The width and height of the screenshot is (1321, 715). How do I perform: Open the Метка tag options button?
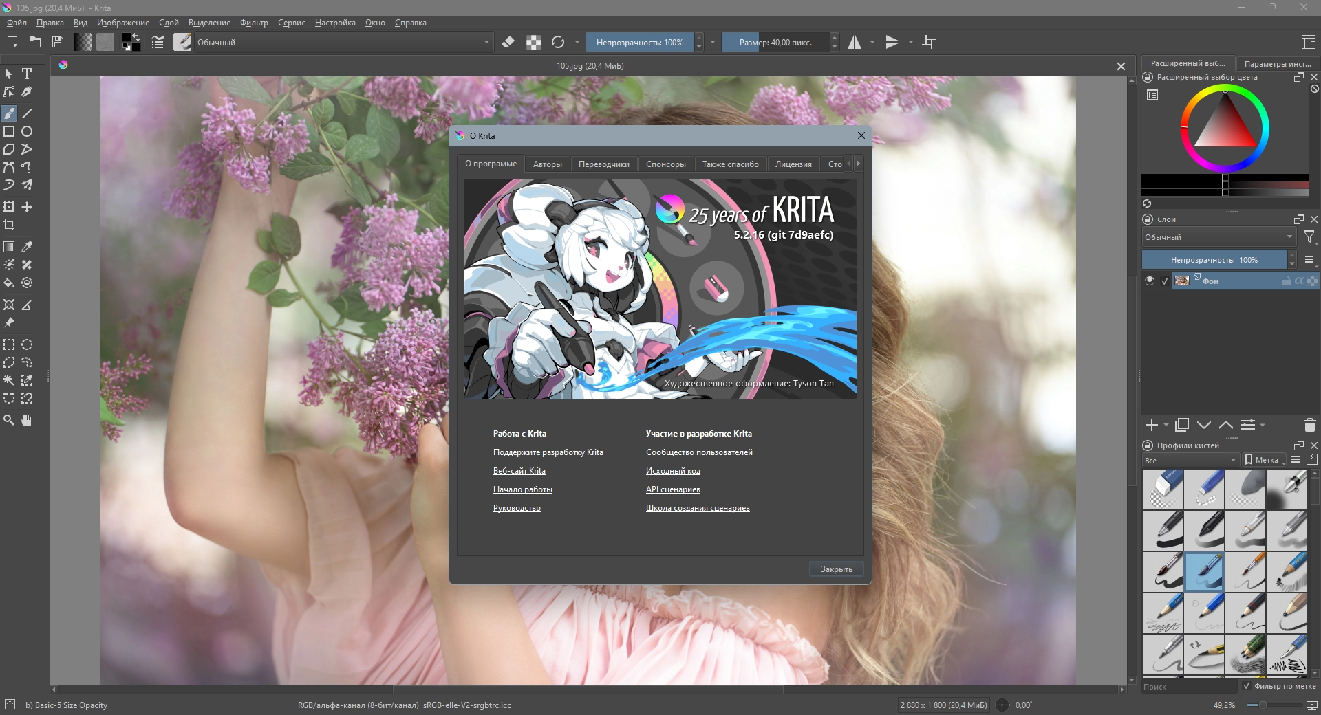[1265, 460]
